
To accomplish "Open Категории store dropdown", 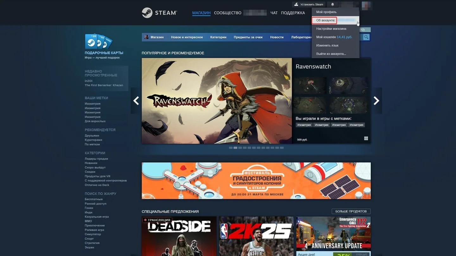I will (x=218, y=37).
